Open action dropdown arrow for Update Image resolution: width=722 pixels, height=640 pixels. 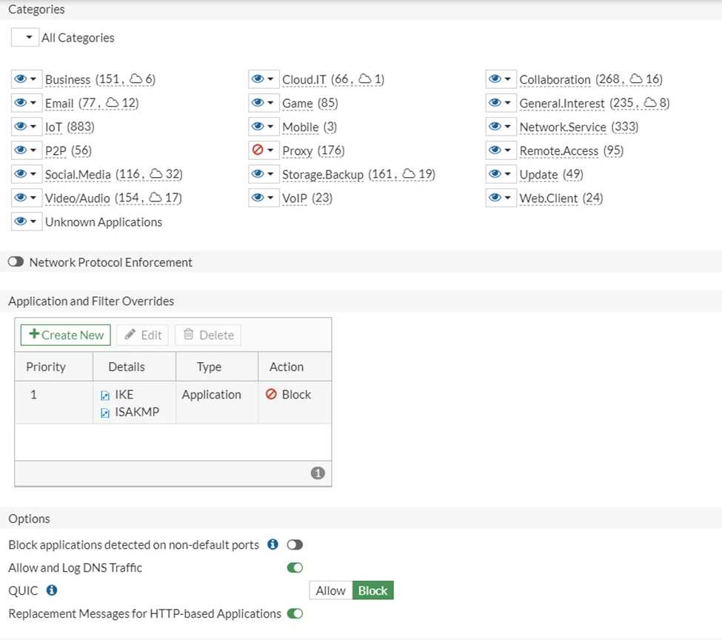click(507, 174)
